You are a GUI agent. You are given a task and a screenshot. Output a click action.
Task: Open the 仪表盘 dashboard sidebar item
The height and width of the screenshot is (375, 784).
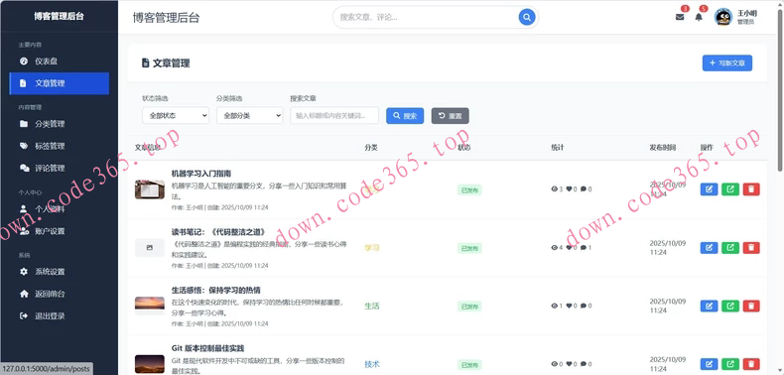tap(59, 61)
